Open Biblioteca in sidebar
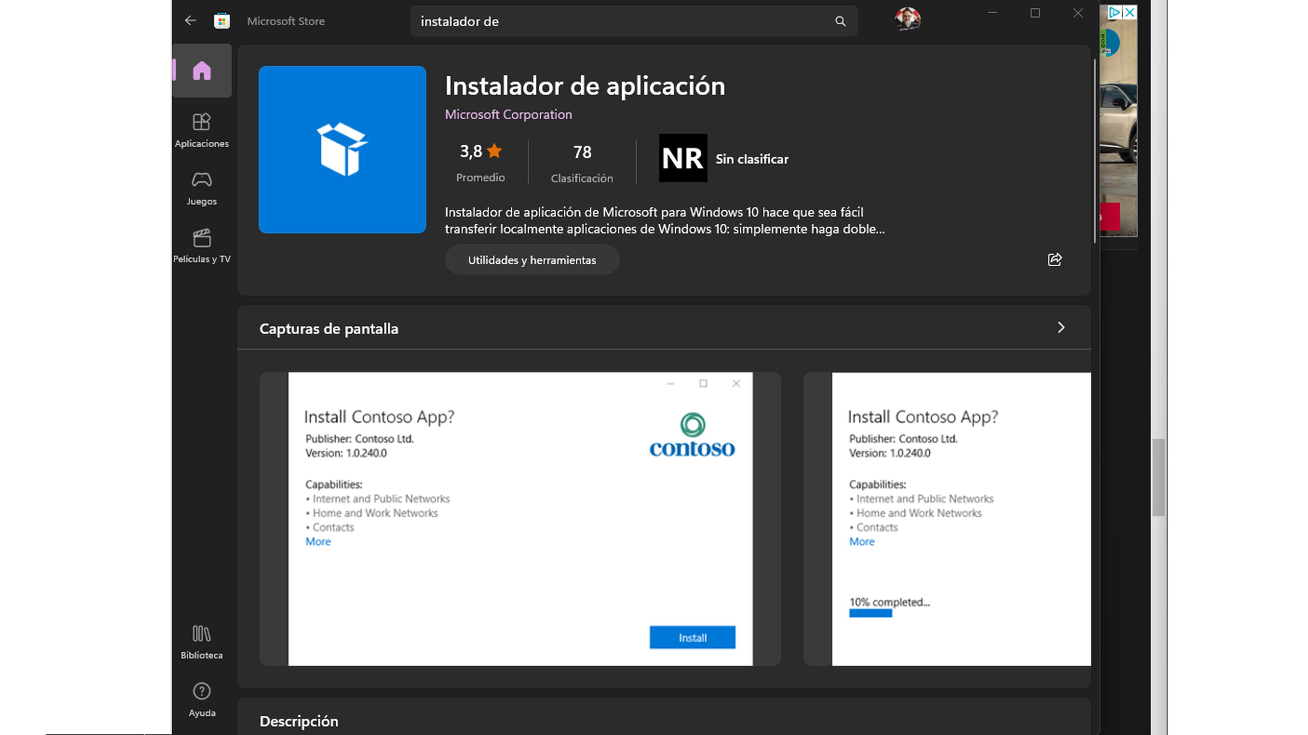Image resolution: width=1308 pixels, height=735 pixels. coord(202,642)
